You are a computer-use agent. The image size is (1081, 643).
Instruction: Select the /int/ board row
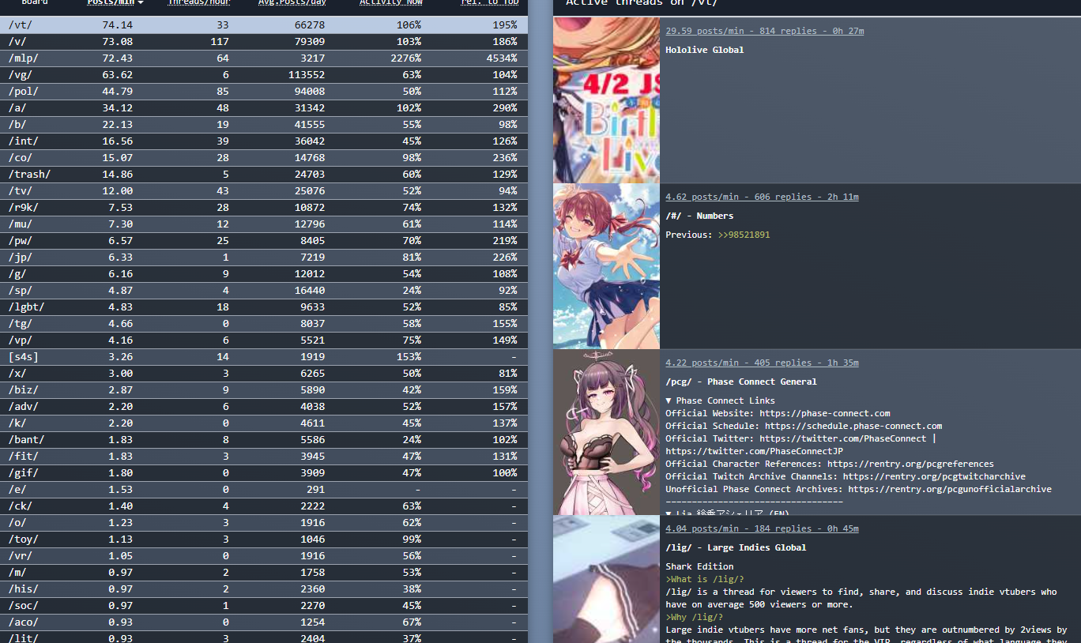(264, 141)
